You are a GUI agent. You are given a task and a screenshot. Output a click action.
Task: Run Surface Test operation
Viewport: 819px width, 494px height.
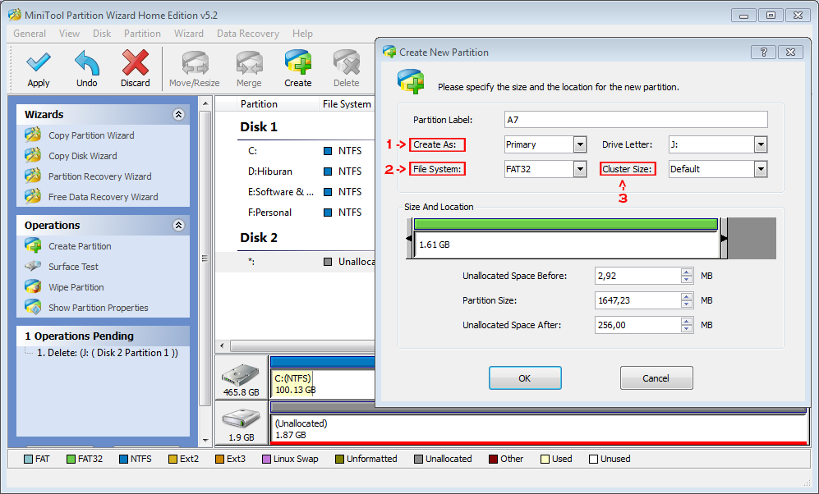pos(73,267)
